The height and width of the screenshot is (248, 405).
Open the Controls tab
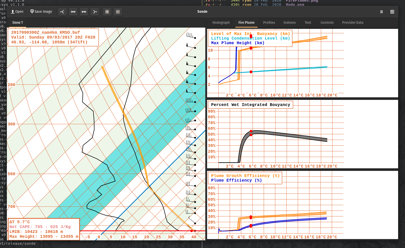coord(327,22)
